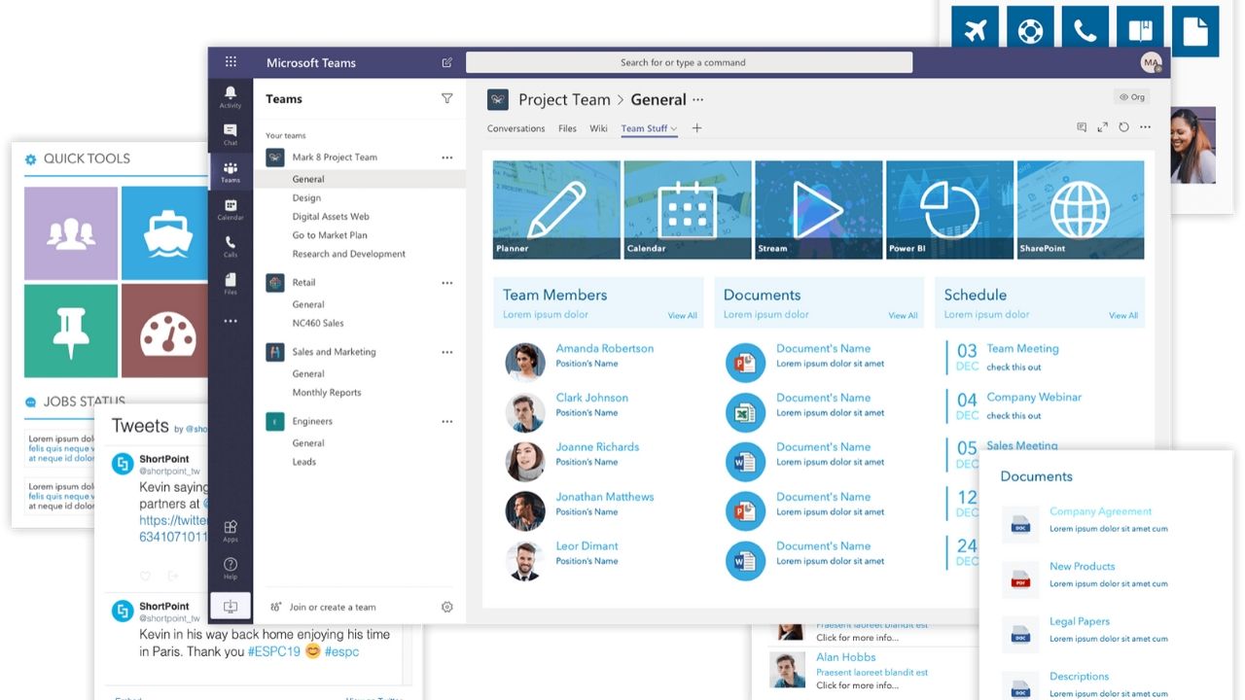Open more apps ellipsis in left rail

231,321
